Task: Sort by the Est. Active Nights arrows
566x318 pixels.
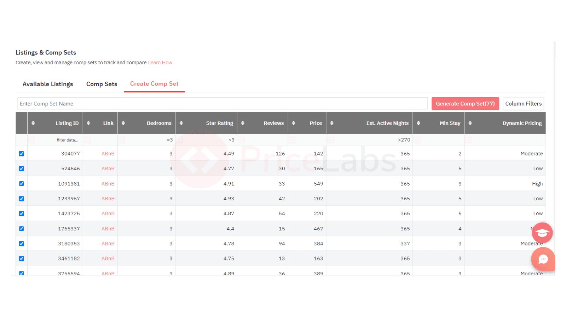Action: coord(332,123)
